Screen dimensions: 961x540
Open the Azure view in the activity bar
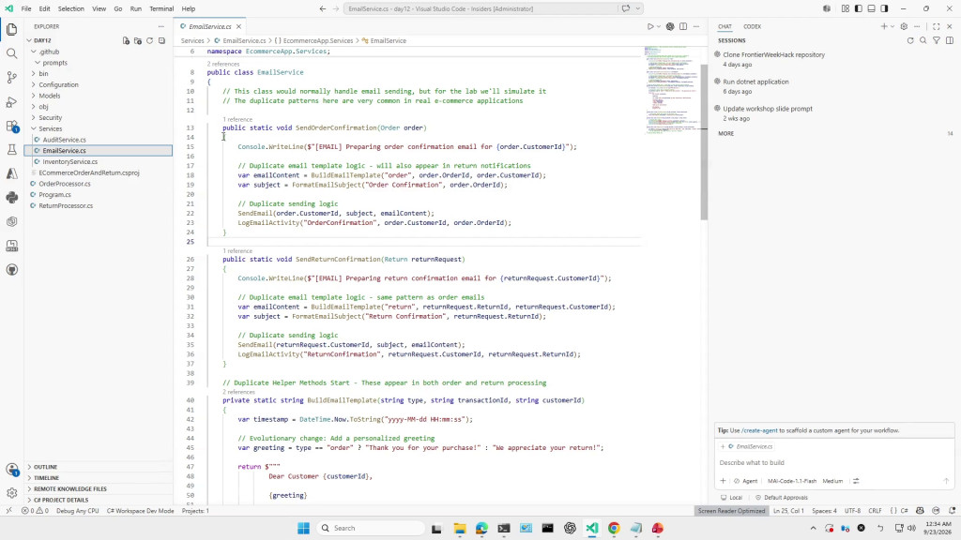11,173
